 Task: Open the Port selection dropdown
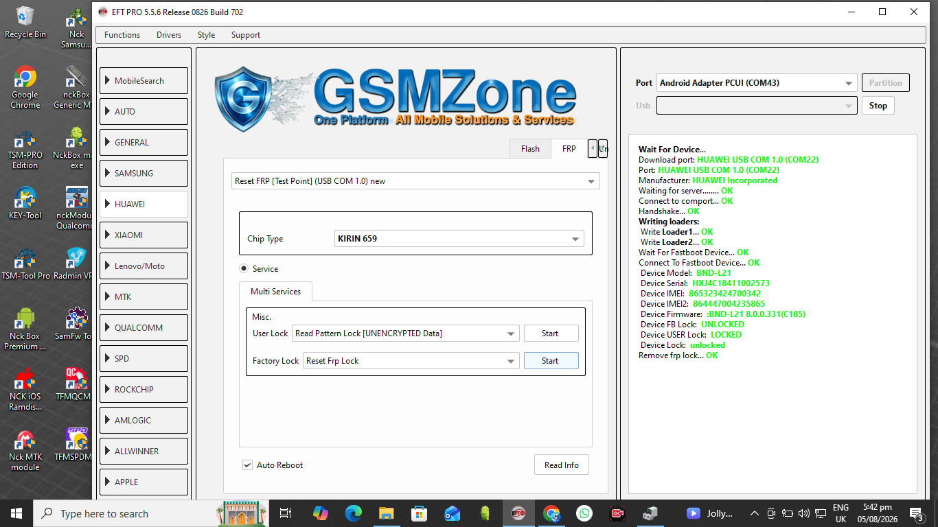click(x=757, y=83)
